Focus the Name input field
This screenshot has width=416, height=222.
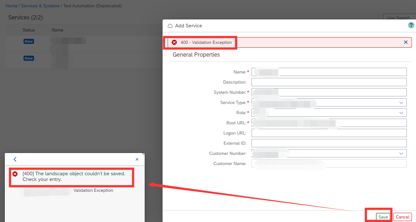pyautogui.click(x=329, y=72)
